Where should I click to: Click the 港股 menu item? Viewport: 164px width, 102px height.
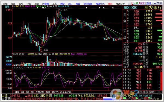coord(62,4)
